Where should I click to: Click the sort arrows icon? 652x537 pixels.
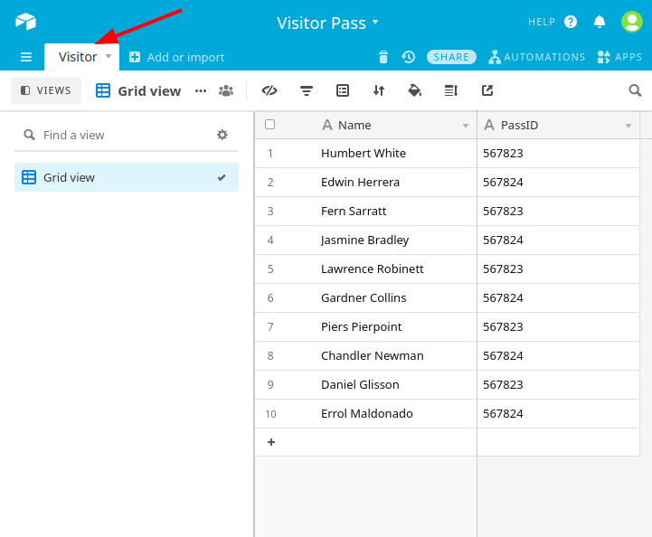pos(379,90)
